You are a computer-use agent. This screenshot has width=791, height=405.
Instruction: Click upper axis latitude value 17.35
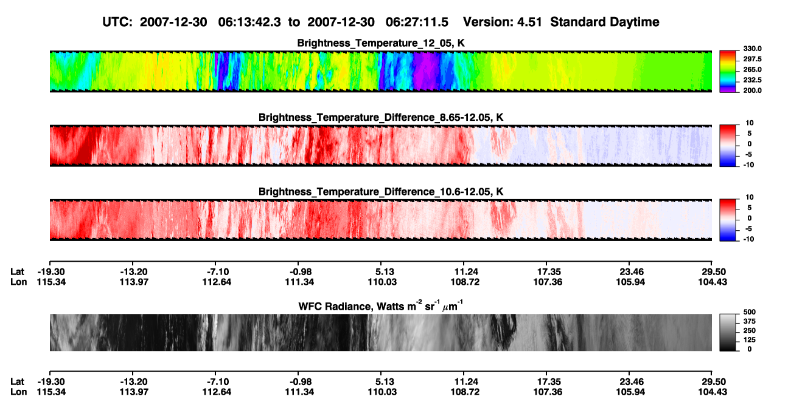tap(546, 272)
